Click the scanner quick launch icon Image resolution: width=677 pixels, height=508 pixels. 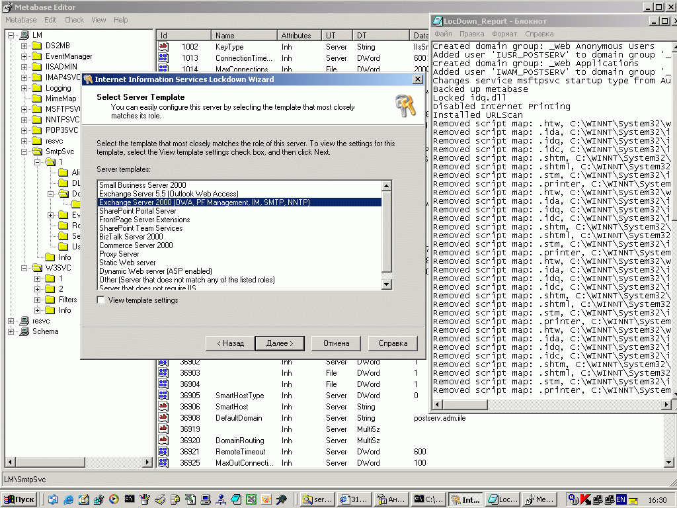click(x=160, y=499)
